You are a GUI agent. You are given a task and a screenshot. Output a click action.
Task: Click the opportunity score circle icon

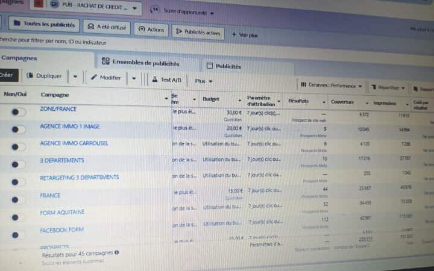click(156, 10)
